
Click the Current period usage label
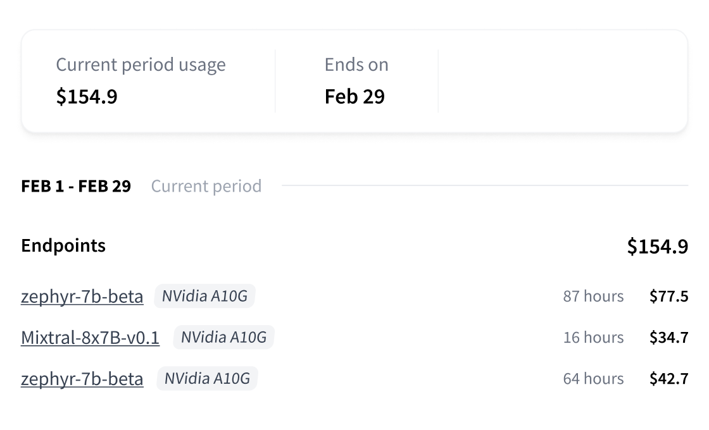click(141, 64)
